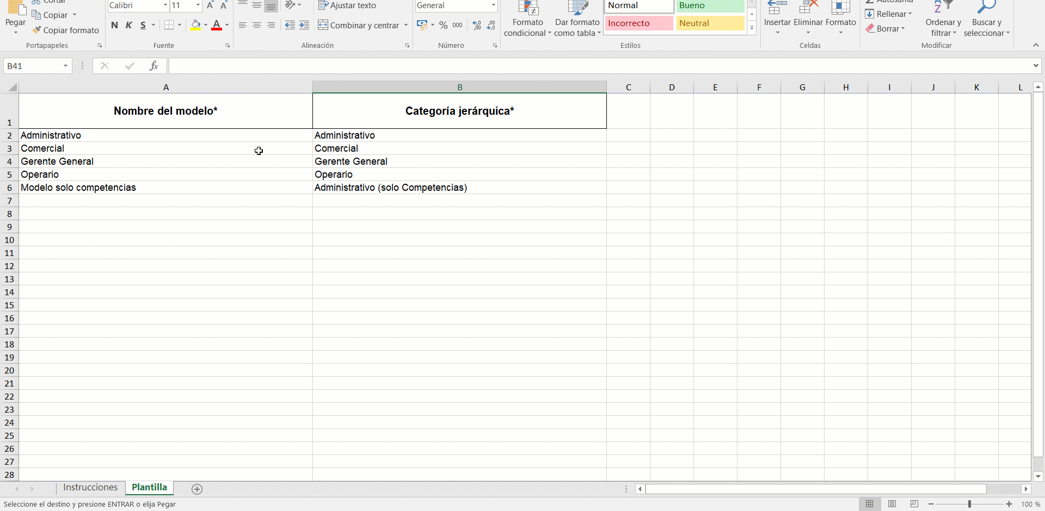Open Buscar y seleccionar menu

987,20
